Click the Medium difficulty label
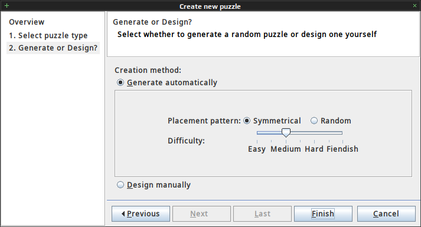This screenshot has width=421, height=227. pyautogui.click(x=286, y=149)
